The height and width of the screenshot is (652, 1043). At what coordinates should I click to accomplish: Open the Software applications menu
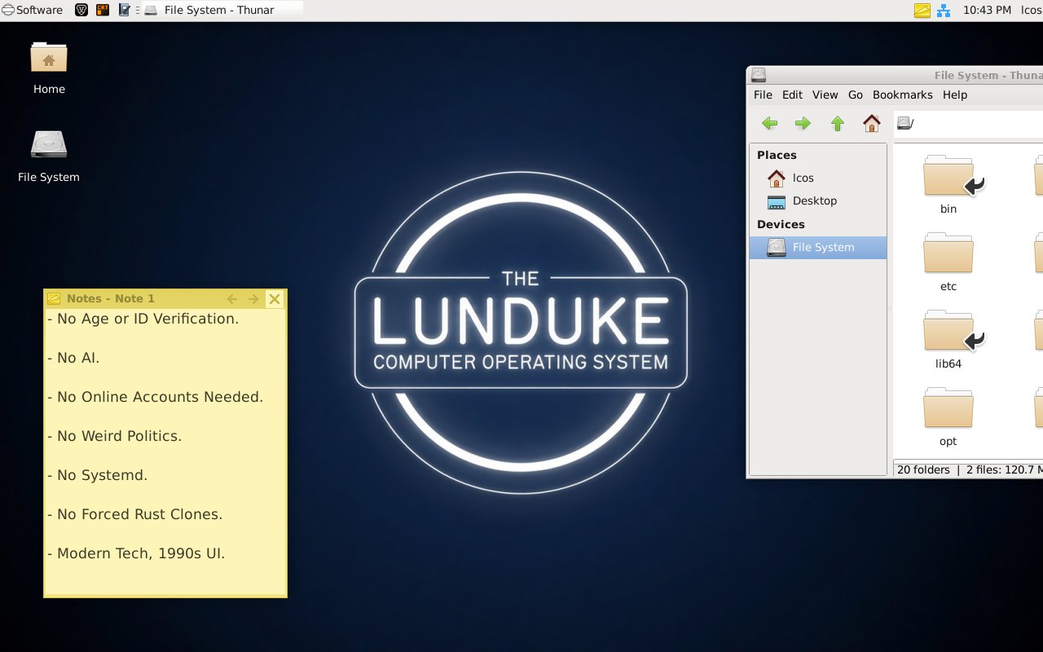33,10
